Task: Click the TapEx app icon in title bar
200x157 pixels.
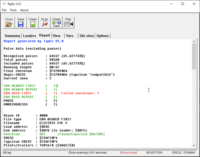Action: pyautogui.click(x=4, y=4)
